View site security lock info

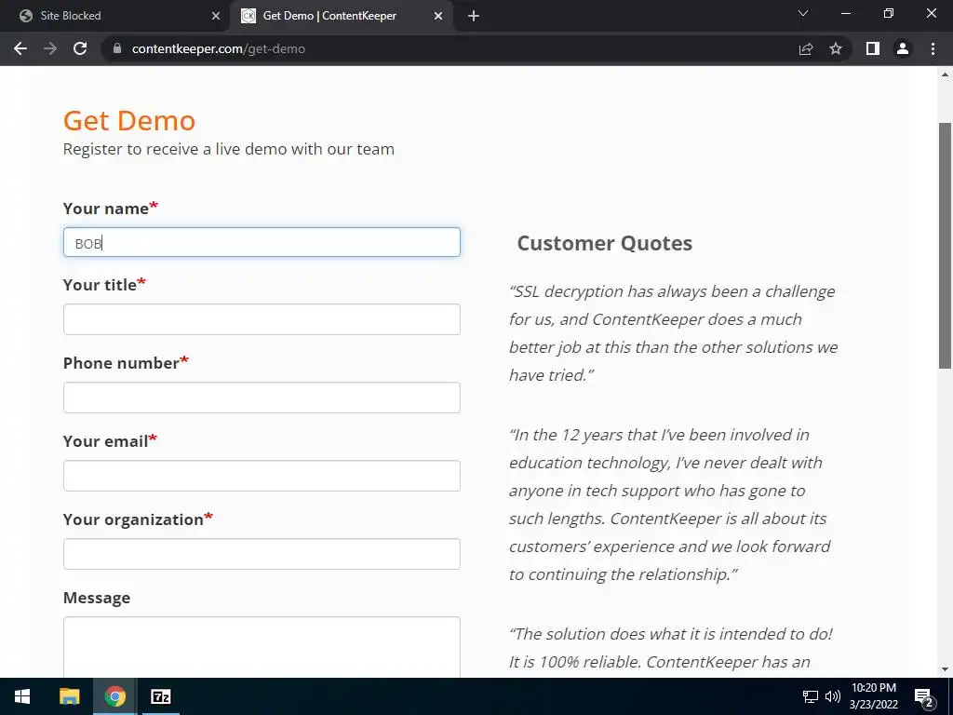tap(117, 48)
